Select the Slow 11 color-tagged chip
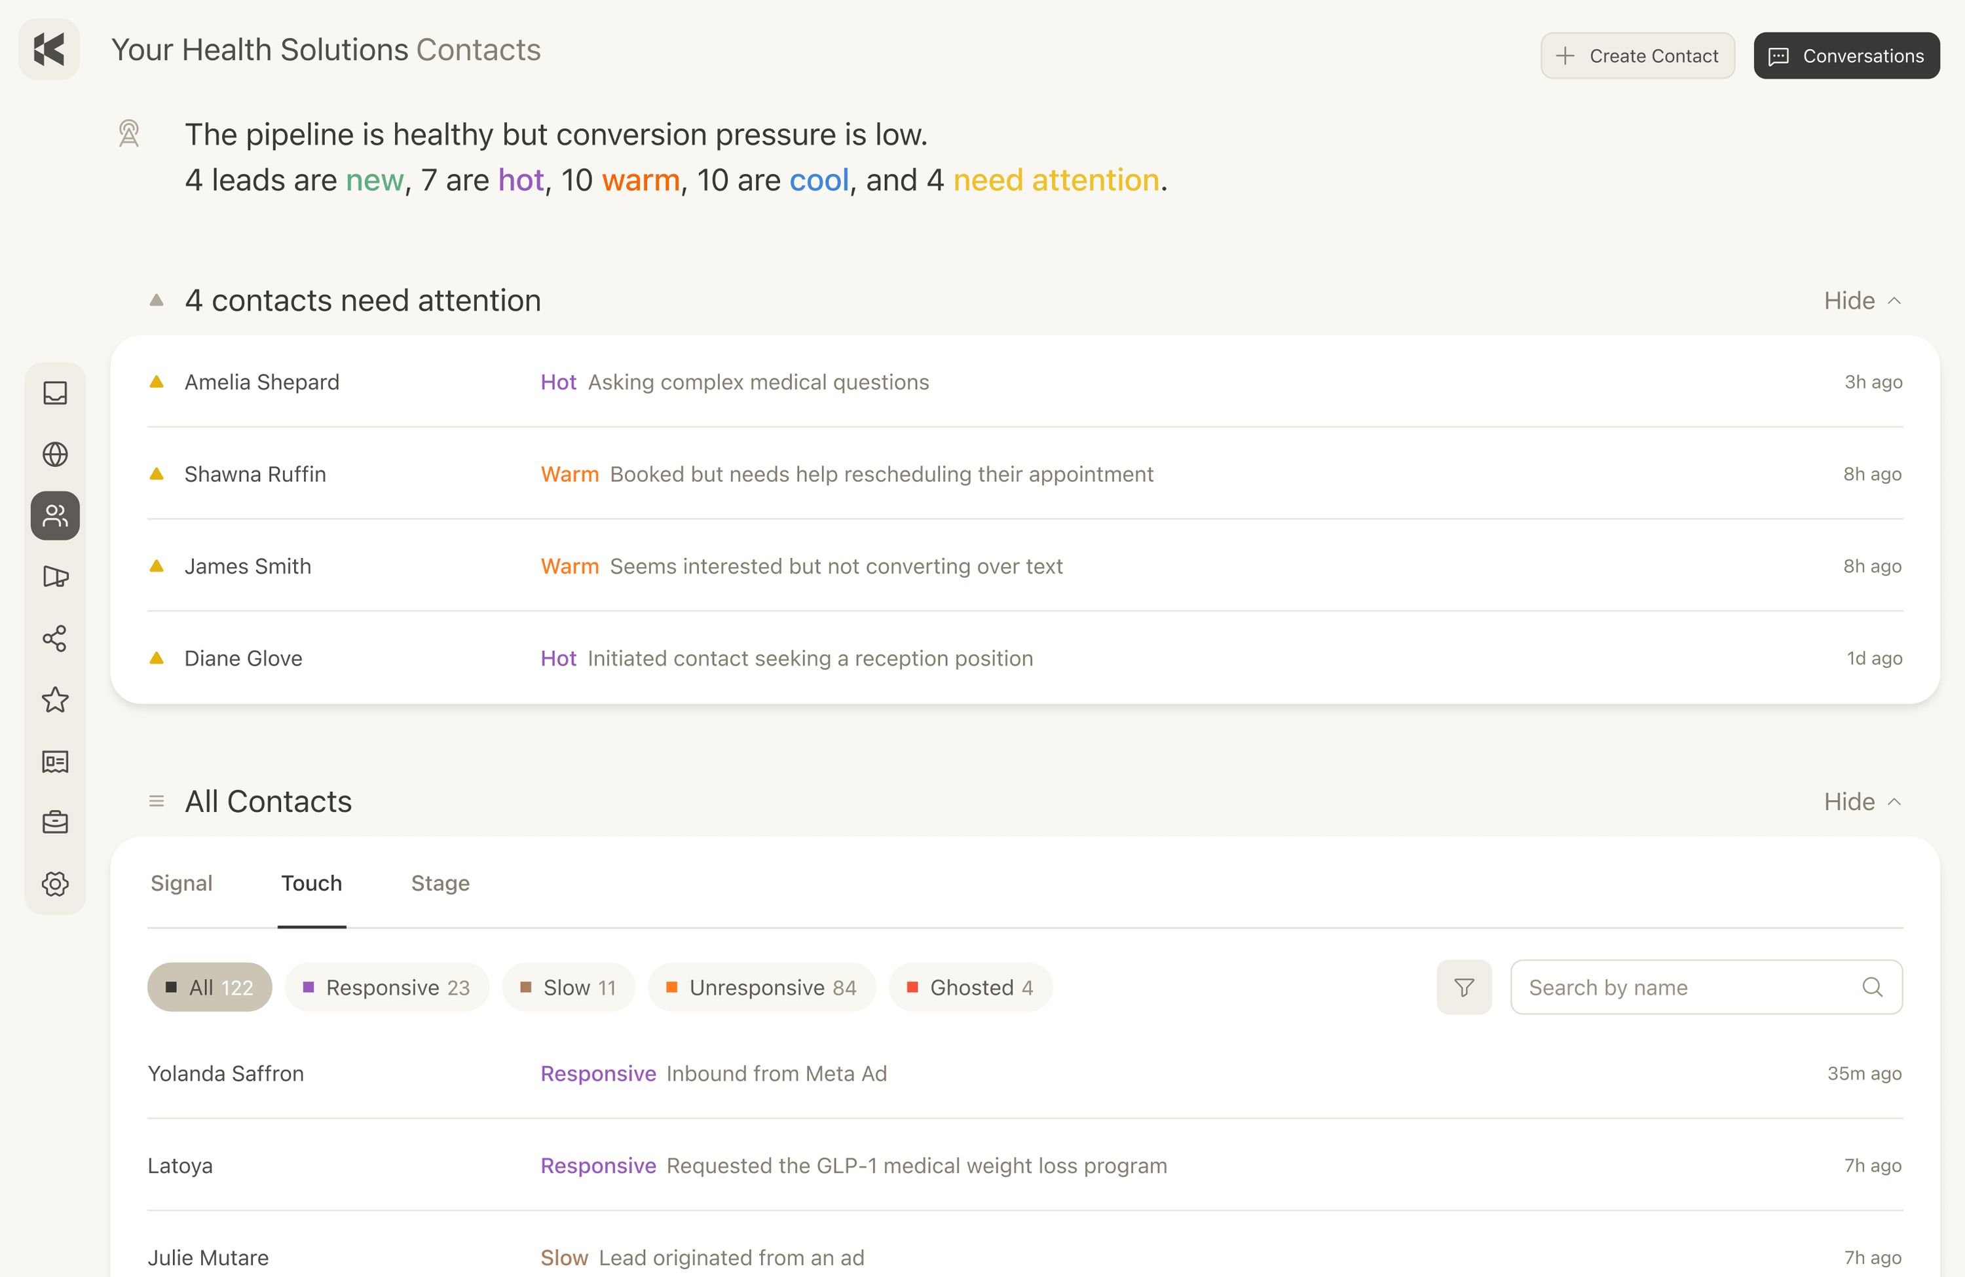 [x=568, y=988]
